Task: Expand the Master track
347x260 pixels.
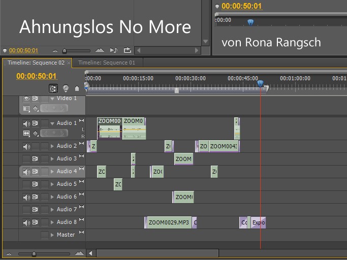Action: (x=52, y=235)
